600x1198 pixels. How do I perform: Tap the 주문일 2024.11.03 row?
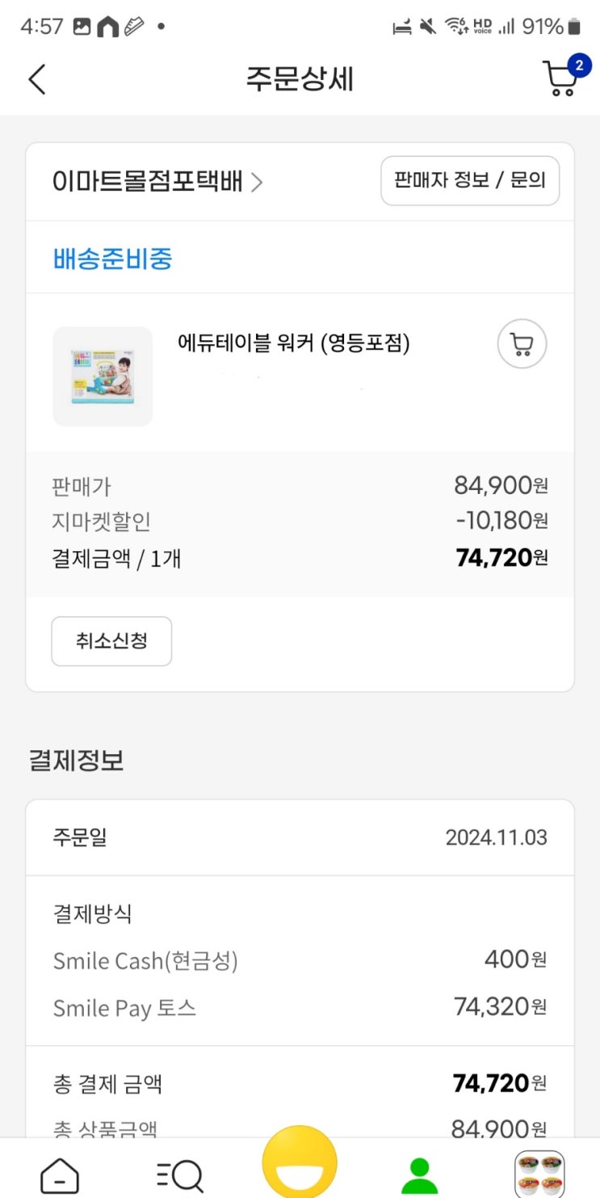300,837
